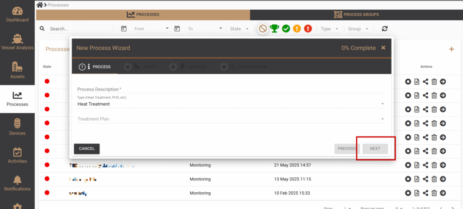463x209 pixels.
Task: Click the home breadcrumb icon
Action: pyautogui.click(x=40, y=5)
